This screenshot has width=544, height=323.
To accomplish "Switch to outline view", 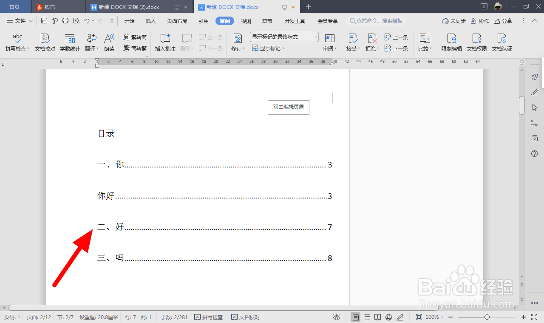I will 367,317.
